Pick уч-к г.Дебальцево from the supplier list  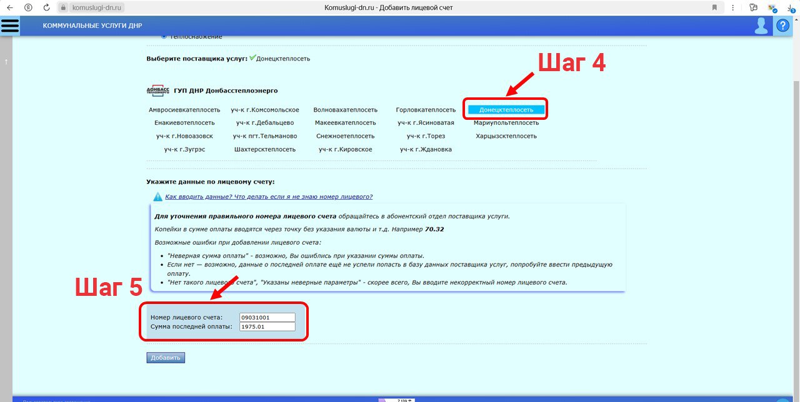[265, 123]
